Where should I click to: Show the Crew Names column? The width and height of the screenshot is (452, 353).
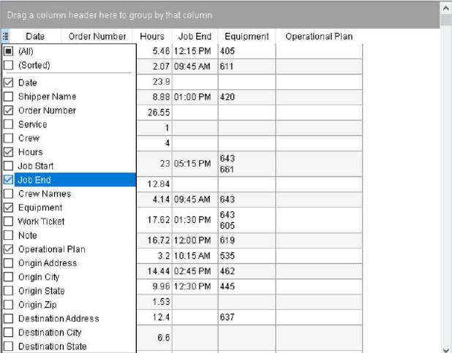coord(8,194)
